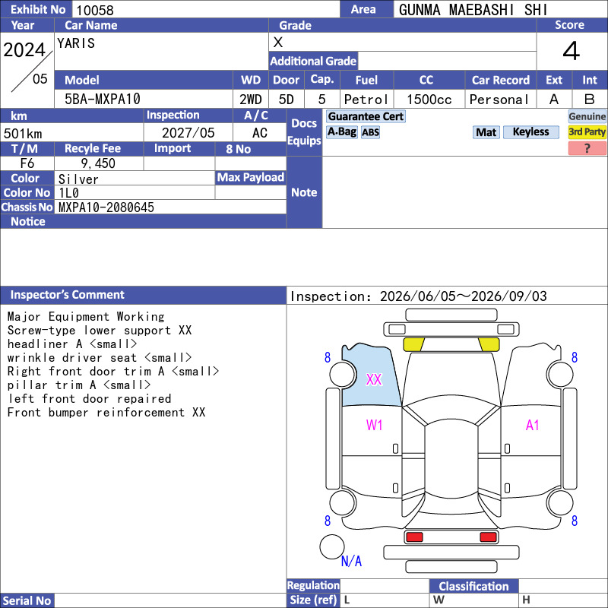This screenshot has height=608, width=608.
Task: Click the Personal car record value
Action: [499, 100]
